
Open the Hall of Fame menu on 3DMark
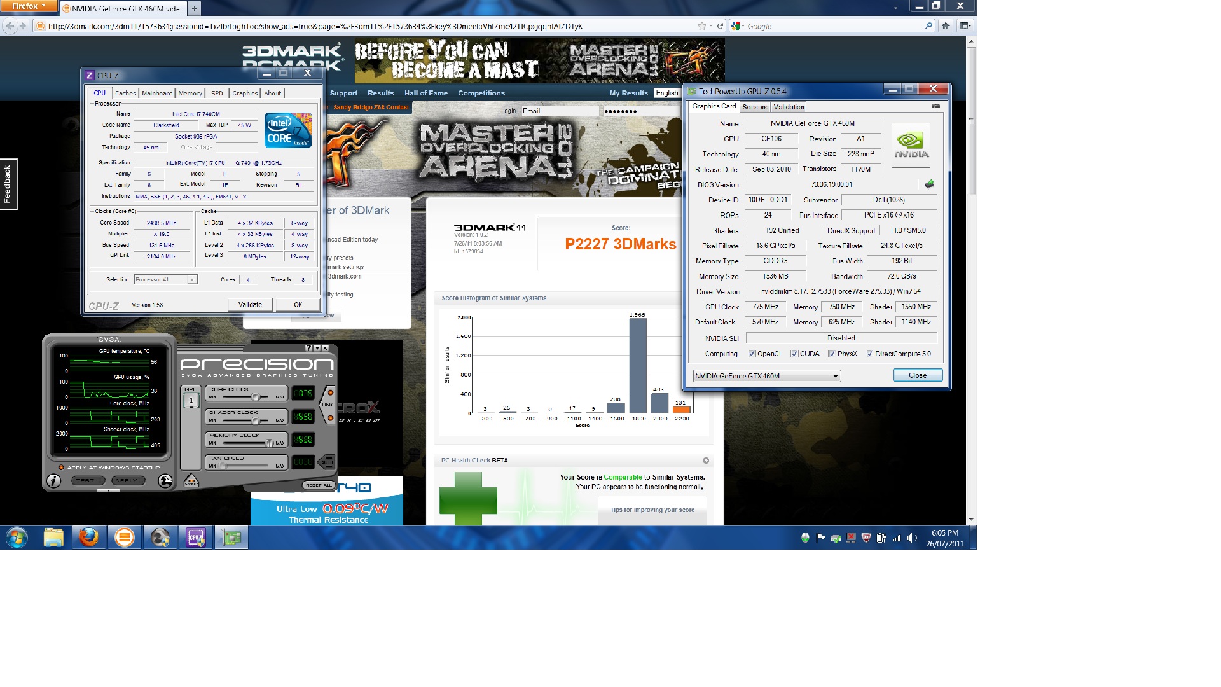[x=426, y=93]
